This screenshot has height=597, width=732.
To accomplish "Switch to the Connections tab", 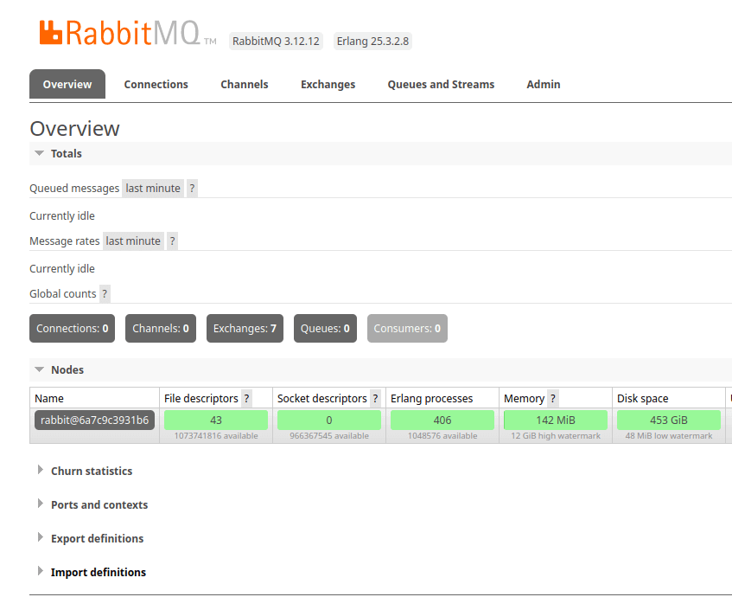I will tap(156, 85).
